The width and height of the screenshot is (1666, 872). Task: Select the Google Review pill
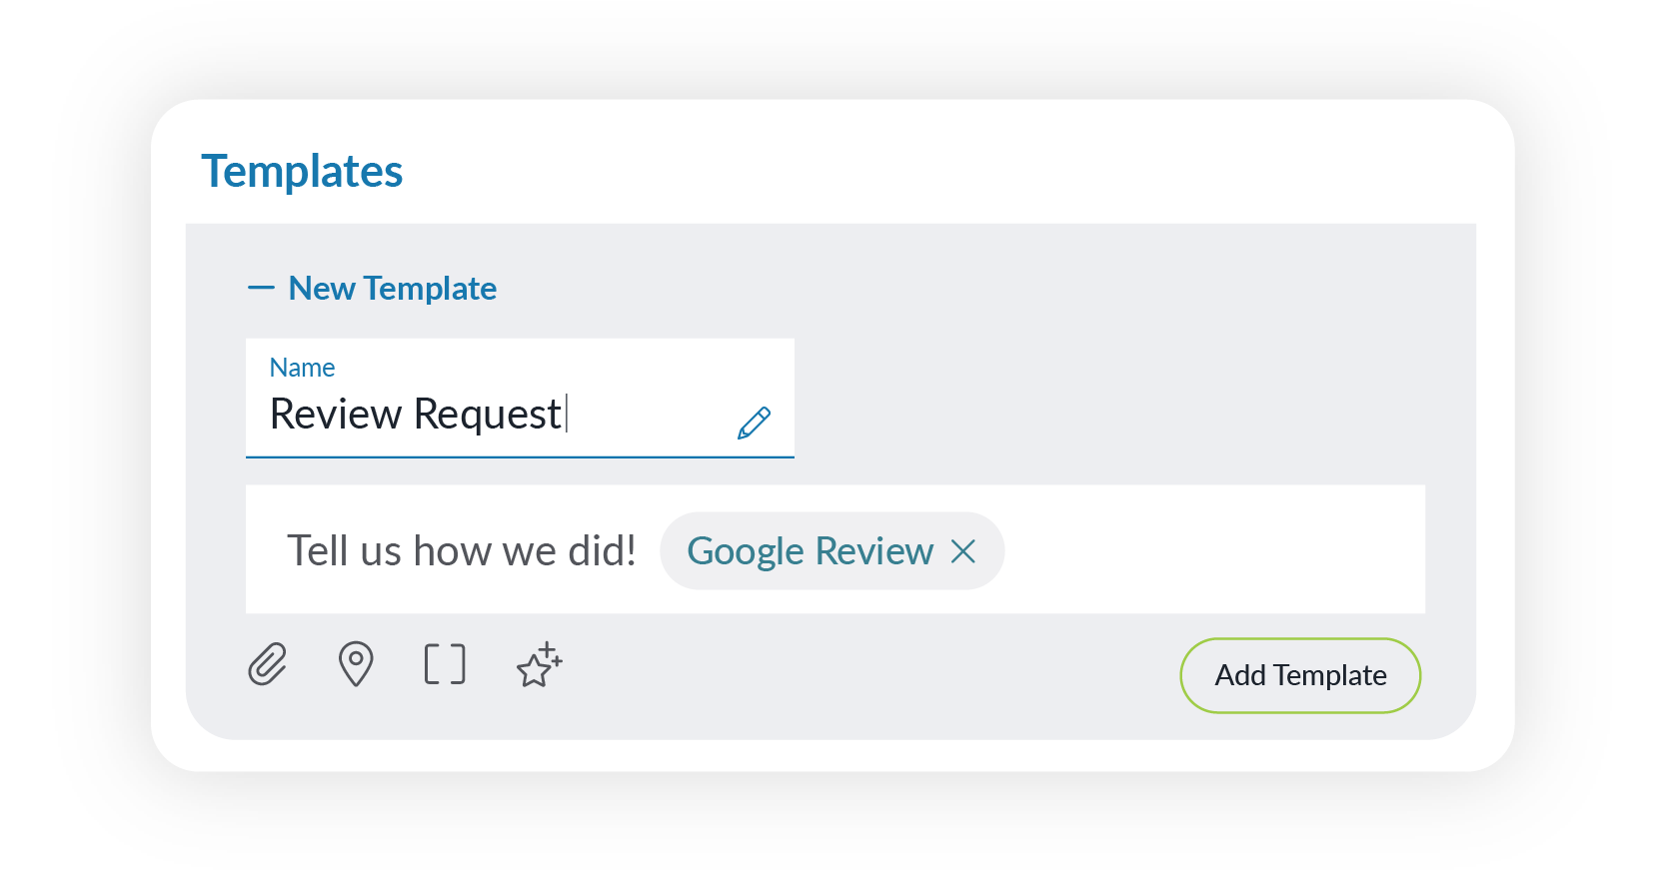810,550
